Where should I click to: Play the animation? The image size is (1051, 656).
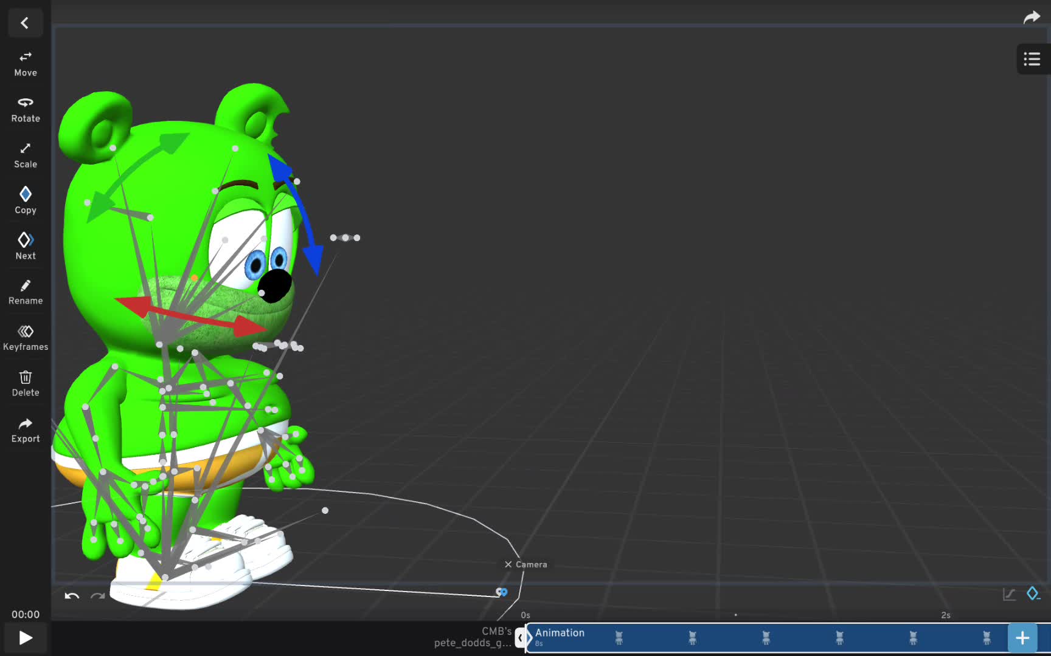pyautogui.click(x=26, y=638)
